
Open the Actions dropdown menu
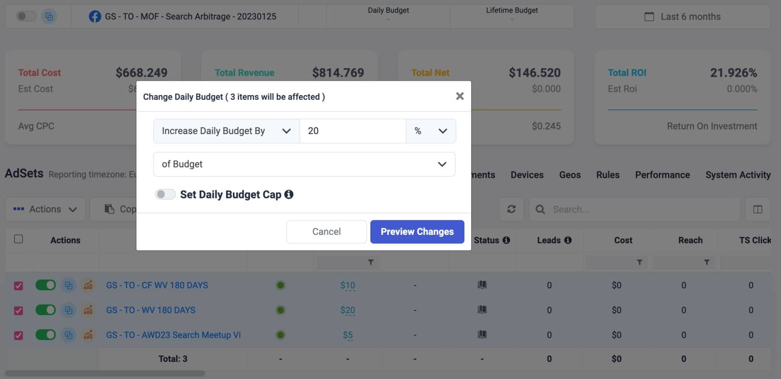[x=45, y=209]
